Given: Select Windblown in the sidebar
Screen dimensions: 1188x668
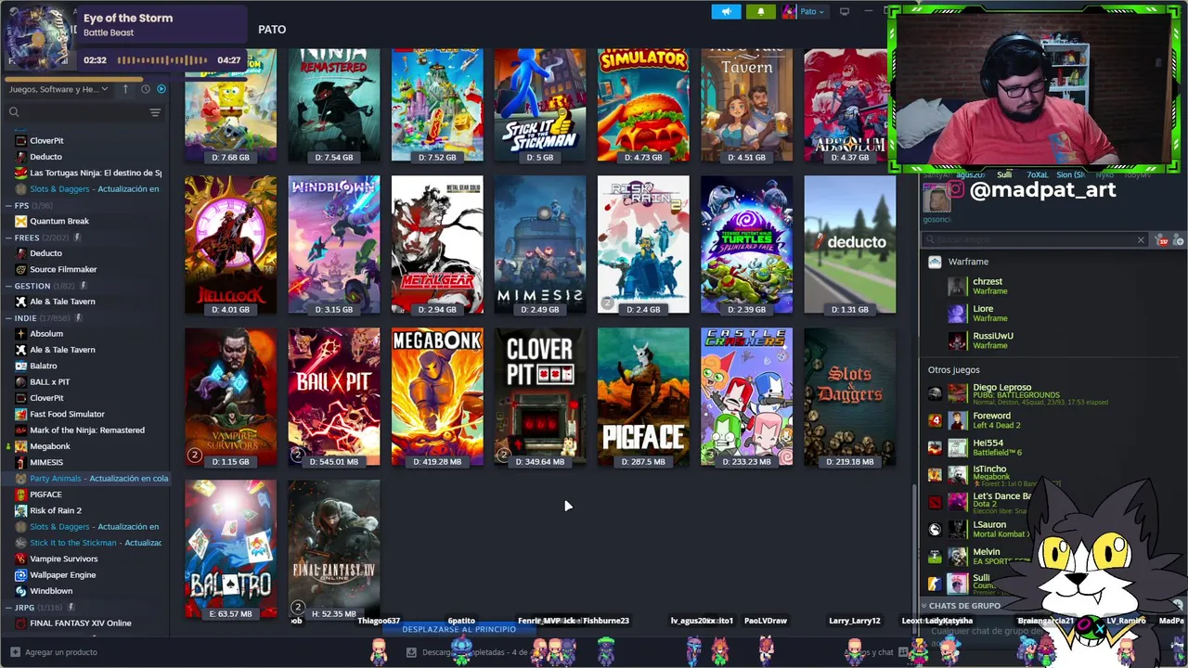Looking at the screenshot, I should click(x=51, y=591).
